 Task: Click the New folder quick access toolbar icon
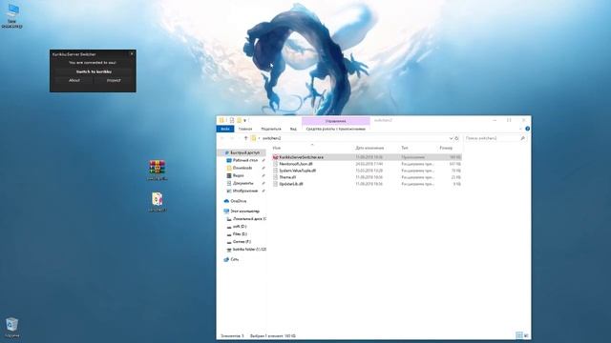tap(239, 120)
